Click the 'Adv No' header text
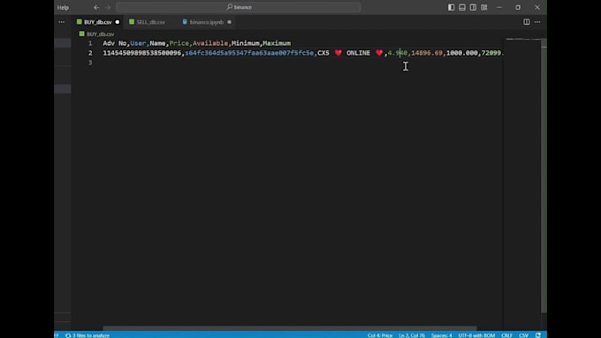The image size is (601, 338). pyautogui.click(x=115, y=43)
